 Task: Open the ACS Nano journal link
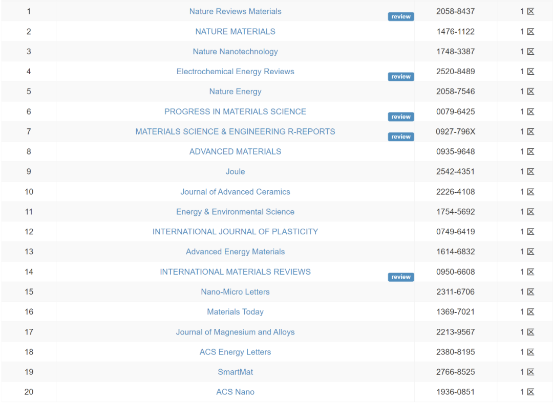coord(235,392)
